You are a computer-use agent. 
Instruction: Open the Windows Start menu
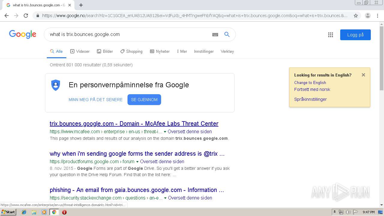[8, 212]
